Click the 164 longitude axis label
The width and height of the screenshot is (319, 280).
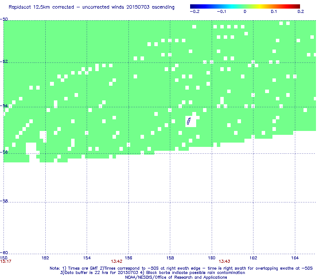295,258
